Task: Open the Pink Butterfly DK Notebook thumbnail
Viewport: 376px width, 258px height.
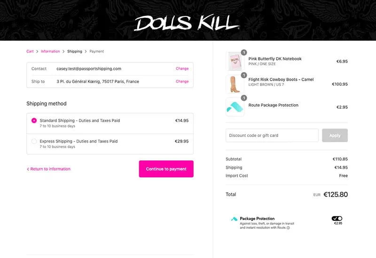Action: click(235, 61)
